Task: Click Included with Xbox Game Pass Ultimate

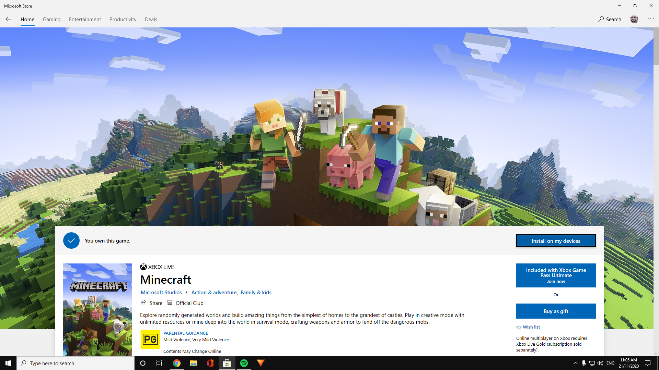Action: 556,275
